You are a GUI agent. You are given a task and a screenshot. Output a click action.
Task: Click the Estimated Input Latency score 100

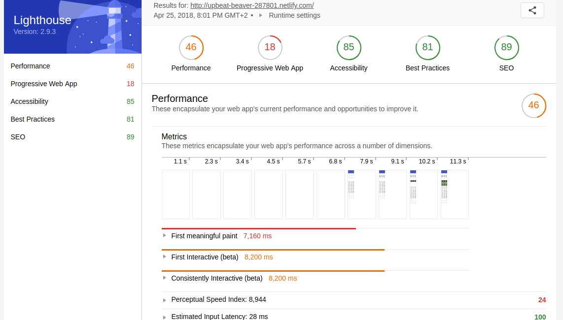(x=540, y=317)
